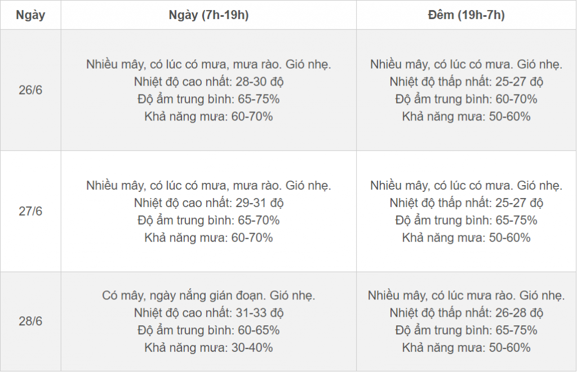Click the "Khả năng mưa: 30-40%" line
577x372 pixels.
click(x=208, y=348)
